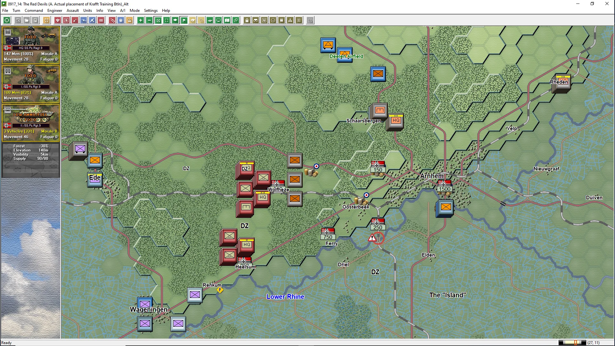Select the unit counter at Ede
Image resolution: width=615 pixels, height=346 pixels.
[x=95, y=180]
